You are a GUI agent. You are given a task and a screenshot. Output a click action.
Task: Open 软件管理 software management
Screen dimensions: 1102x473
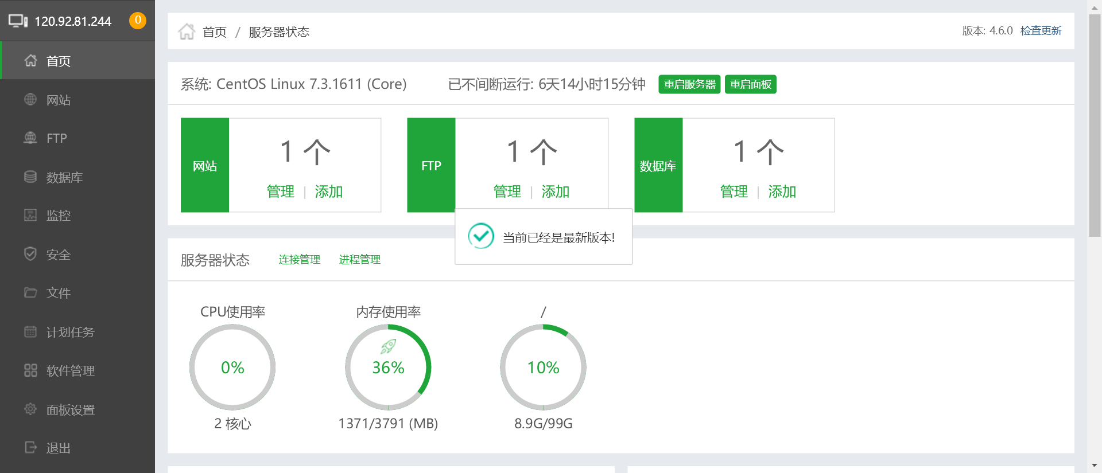[77, 370]
